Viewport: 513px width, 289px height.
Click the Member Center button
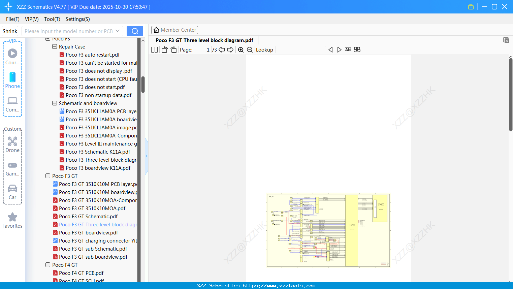(x=174, y=30)
